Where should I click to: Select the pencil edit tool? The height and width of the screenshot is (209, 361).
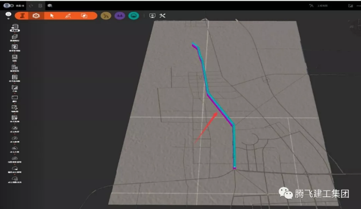pos(68,16)
